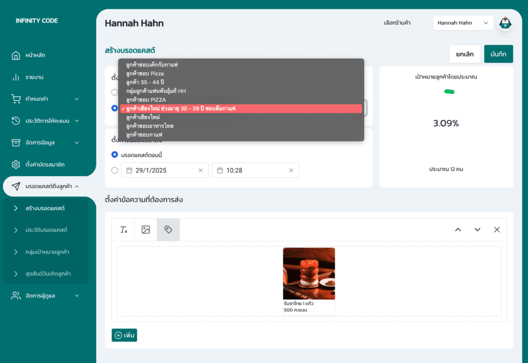Click the บันทึก save button

pyautogui.click(x=498, y=54)
